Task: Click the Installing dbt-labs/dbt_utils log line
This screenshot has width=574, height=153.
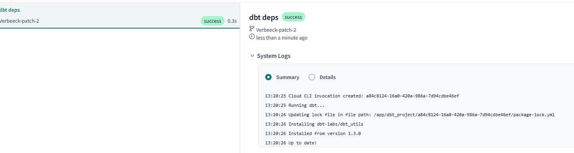Action: [x=314, y=124]
